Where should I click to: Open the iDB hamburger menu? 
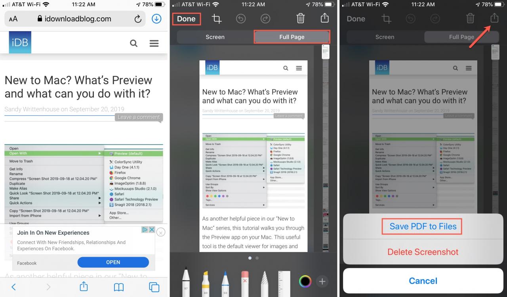click(154, 43)
